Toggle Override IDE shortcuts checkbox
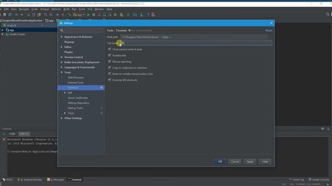This screenshot has height=186, width=332. pyautogui.click(x=109, y=80)
